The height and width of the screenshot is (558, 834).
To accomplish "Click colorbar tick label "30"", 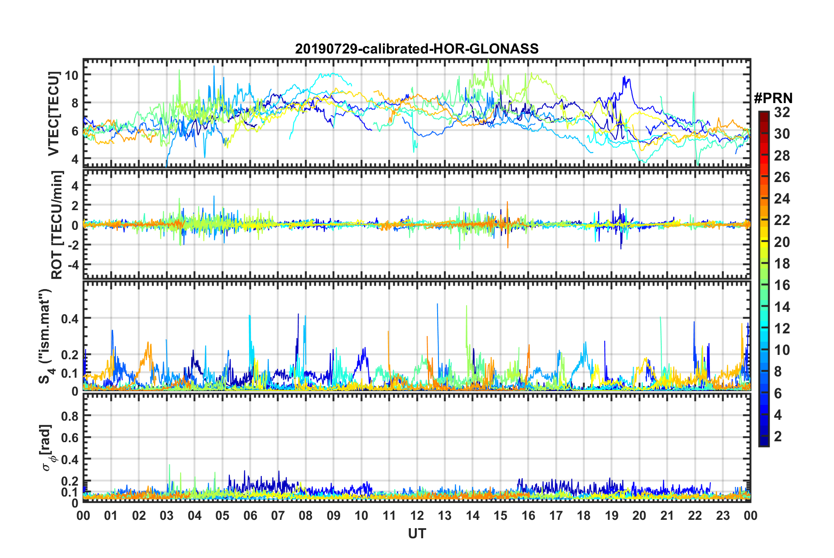I will [x=782, y=134].
